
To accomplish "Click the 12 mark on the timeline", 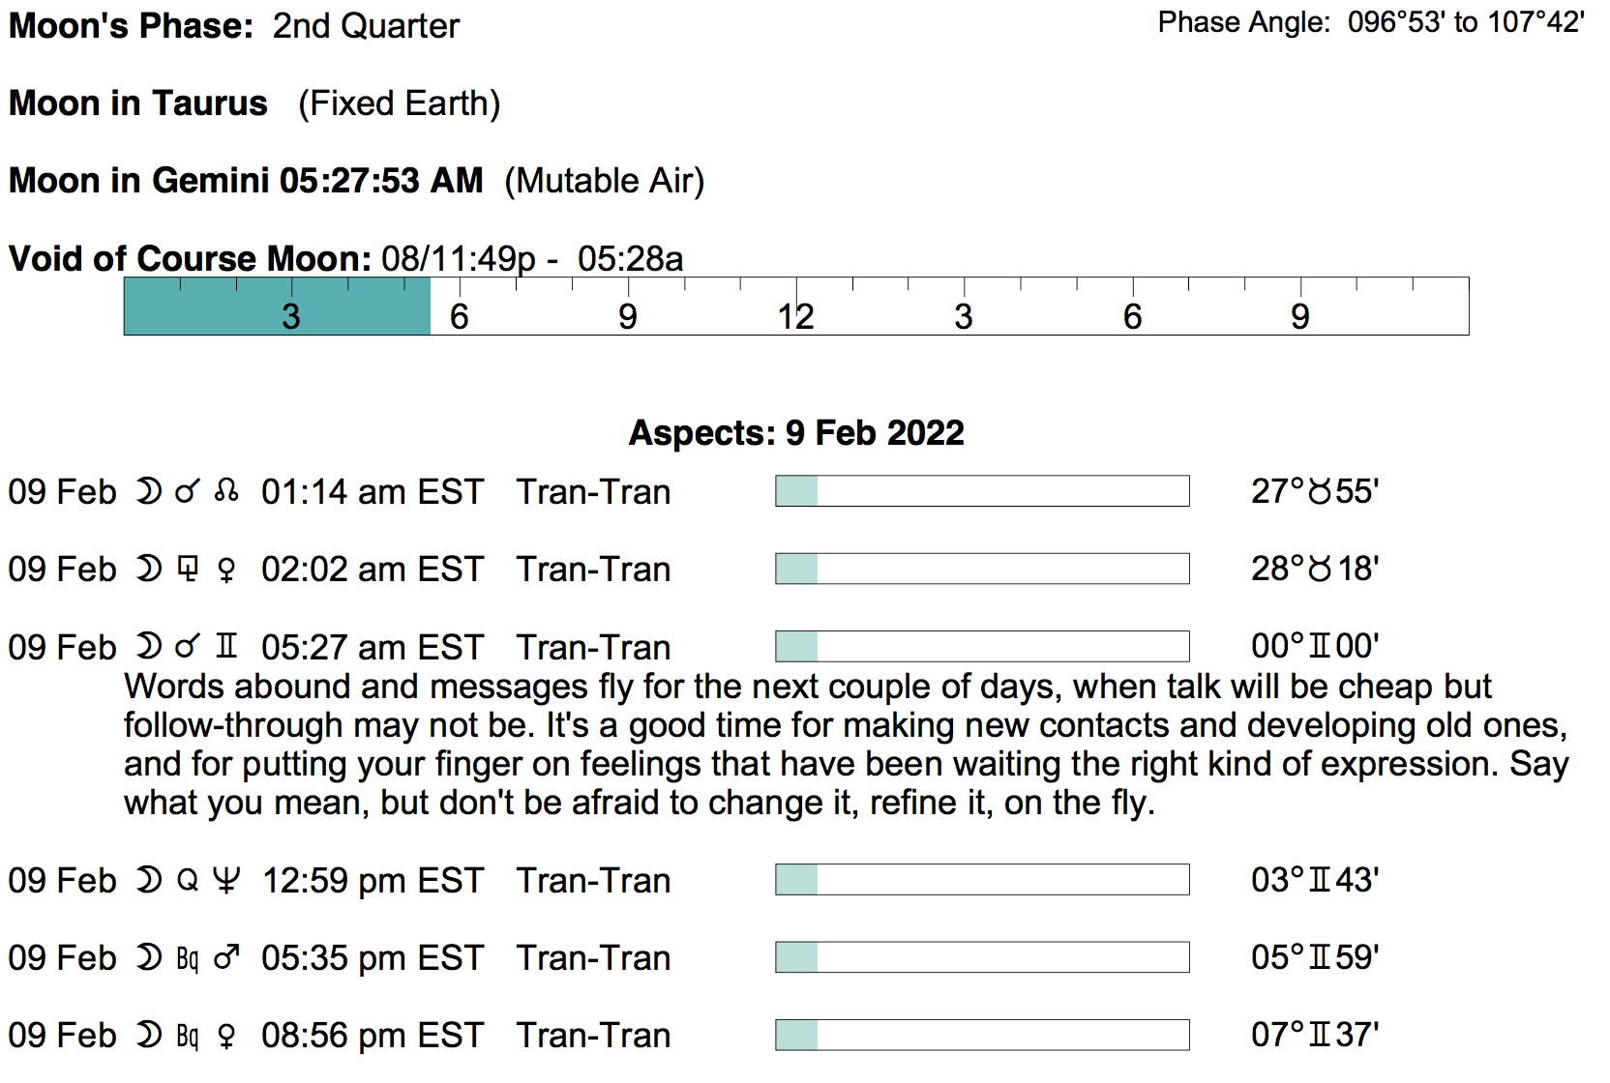I will pyautogui.click(x=795, y=316).
